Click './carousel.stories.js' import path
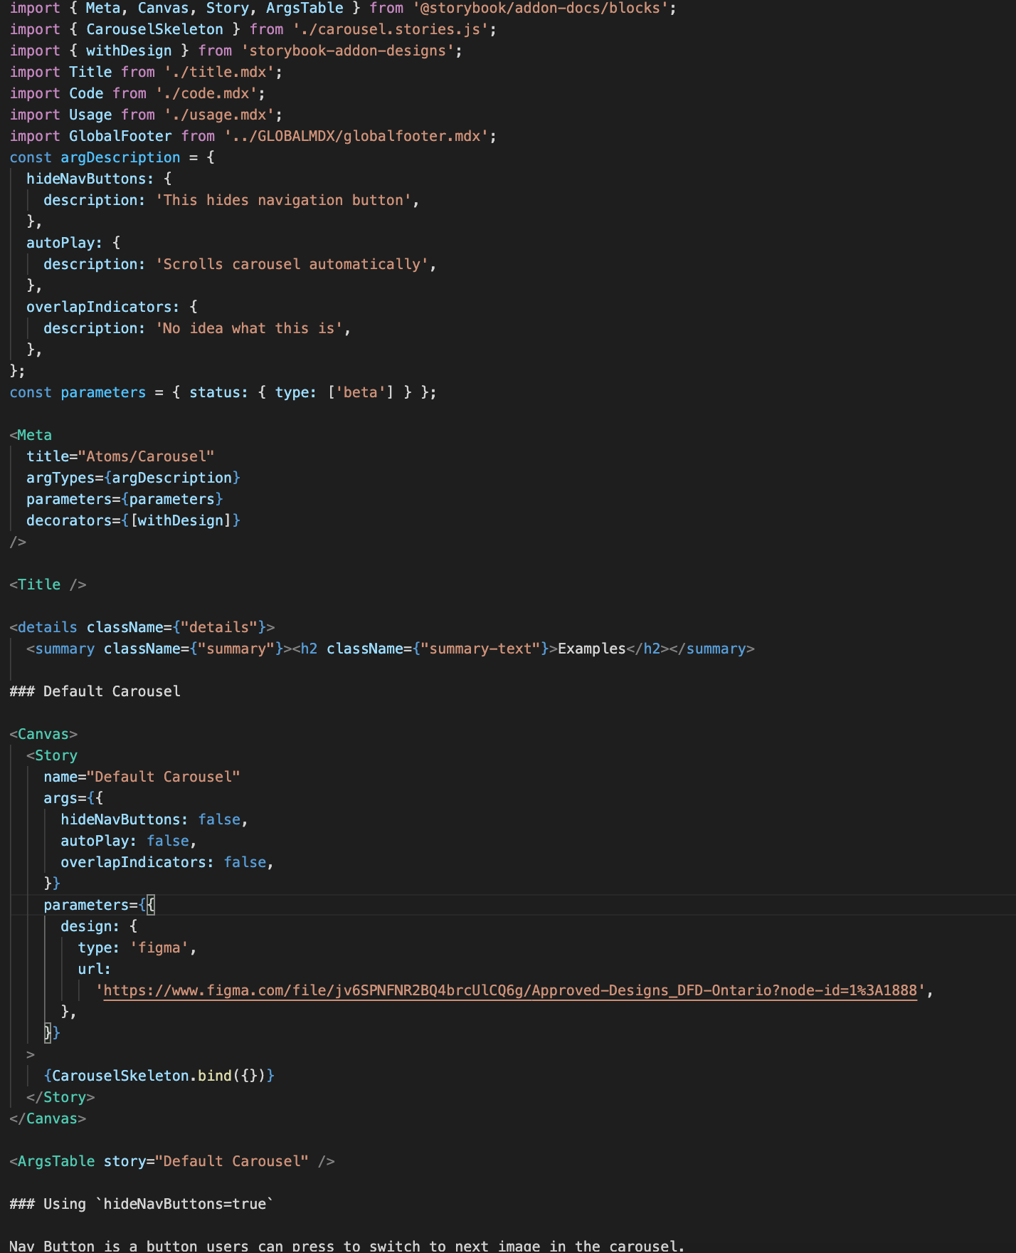Screen dimensions: 1016x1253 (x=391, y=29)
